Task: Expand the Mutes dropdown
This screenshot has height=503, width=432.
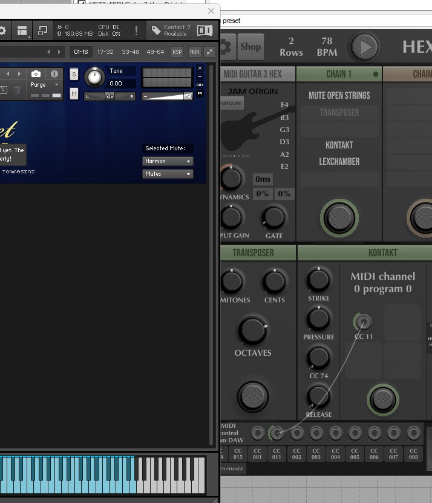Action: point(168,174)
